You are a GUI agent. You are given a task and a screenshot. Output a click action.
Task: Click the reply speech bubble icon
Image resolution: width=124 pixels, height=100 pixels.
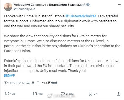(7, 94)
